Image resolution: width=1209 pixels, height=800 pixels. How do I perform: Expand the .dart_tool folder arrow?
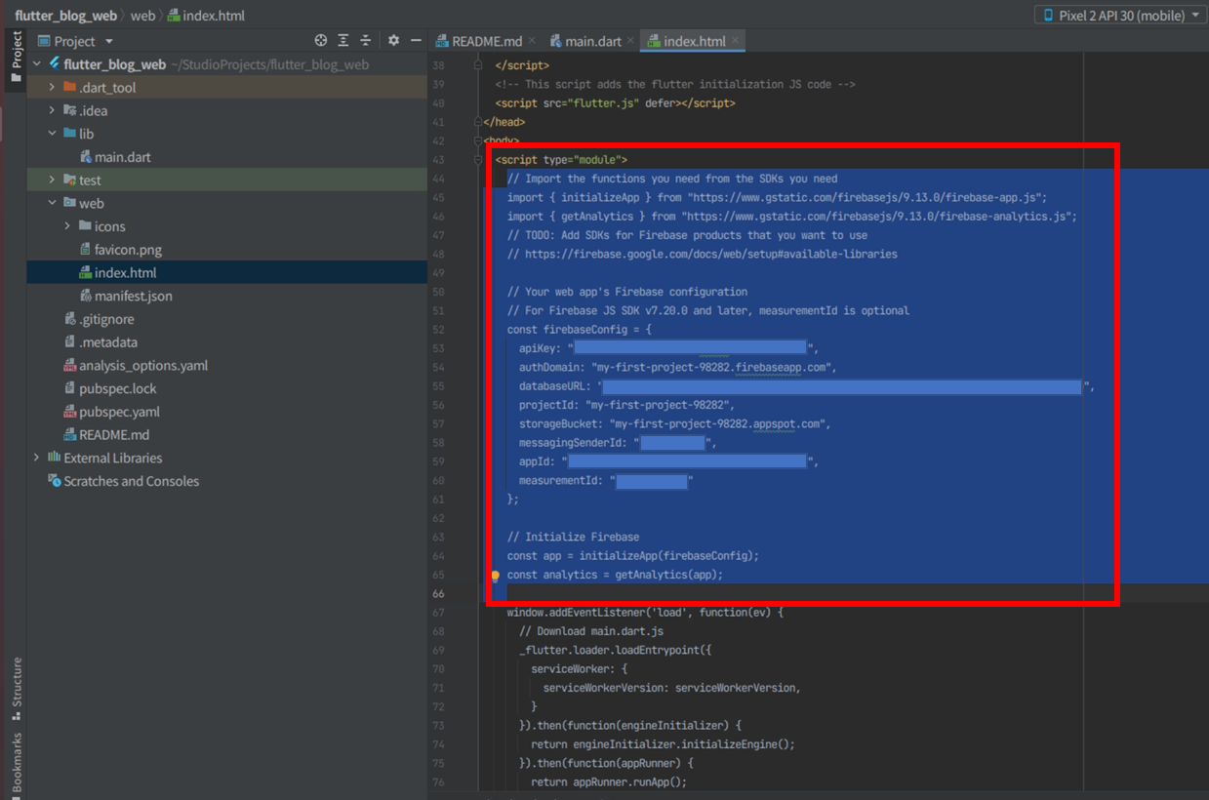click(x=53, y=88)
